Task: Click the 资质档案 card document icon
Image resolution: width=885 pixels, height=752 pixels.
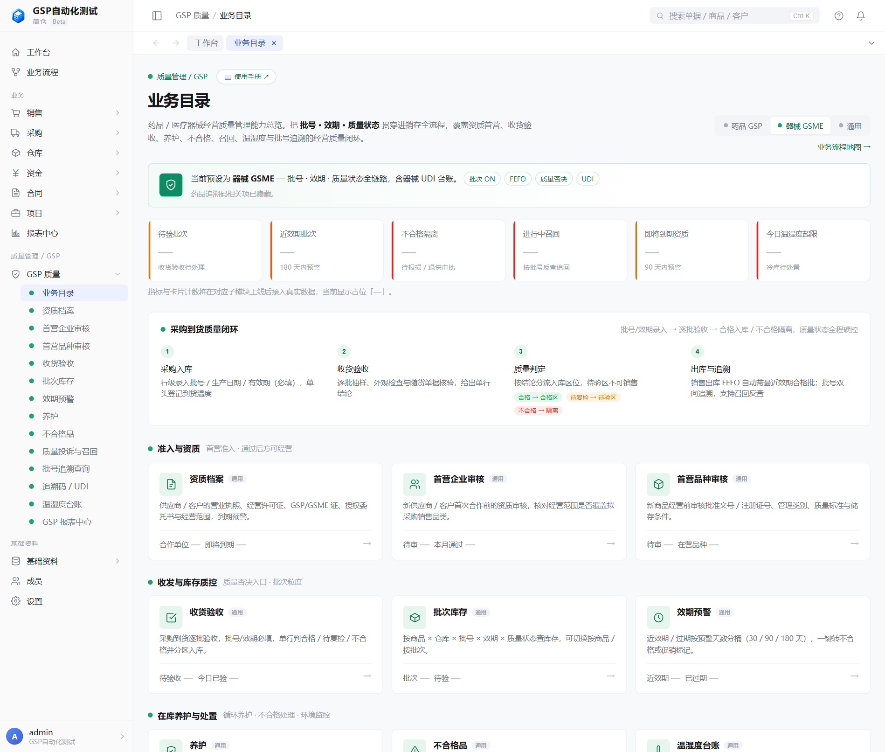Action: (171, 484)
